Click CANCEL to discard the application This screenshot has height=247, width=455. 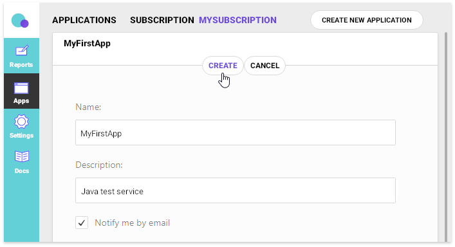coord(265,66)
